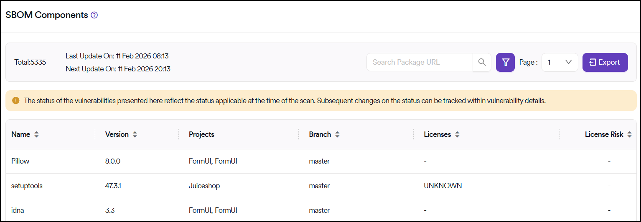Click the Pillow version 8.0.0 cell
This screenshot has height=222, width=641.
point(113,161)
